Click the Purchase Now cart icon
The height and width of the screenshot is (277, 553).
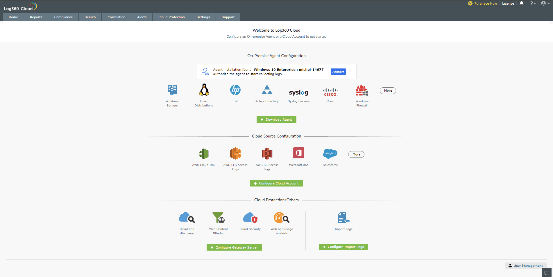[x=470, y=3]
